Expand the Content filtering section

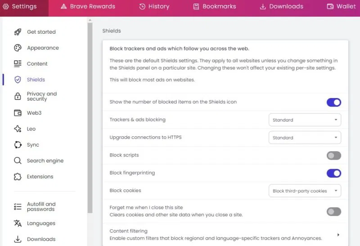click(225, 234)
